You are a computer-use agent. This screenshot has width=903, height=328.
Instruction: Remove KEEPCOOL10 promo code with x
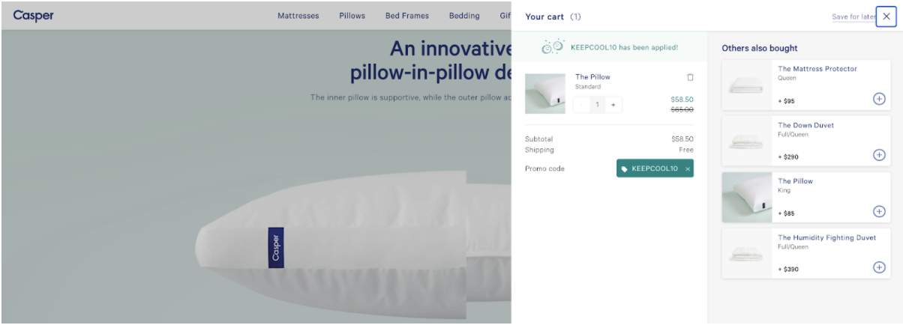coord(688,168)
